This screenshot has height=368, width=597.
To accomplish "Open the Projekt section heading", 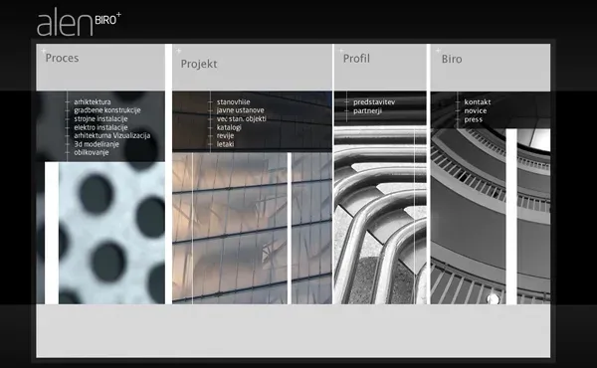I will click(199, 64).
